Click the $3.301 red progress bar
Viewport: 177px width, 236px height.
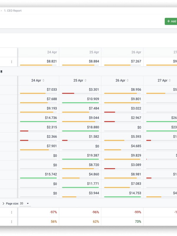pos(68,93)
